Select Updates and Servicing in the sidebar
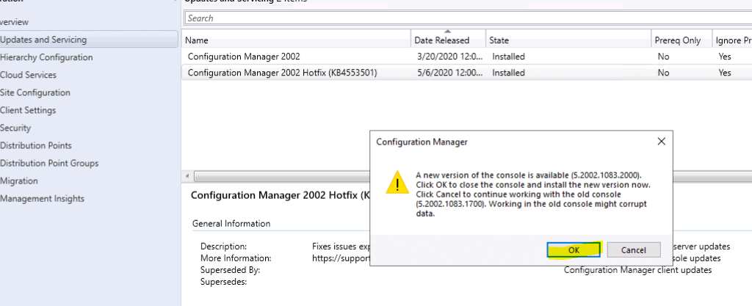Image resolution: width=752 pixels, height=306 pixels. pyautogui.click(x=89, y=40)
